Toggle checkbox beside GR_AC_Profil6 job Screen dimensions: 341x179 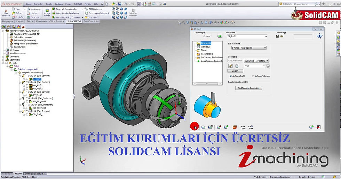pos(27,108)
